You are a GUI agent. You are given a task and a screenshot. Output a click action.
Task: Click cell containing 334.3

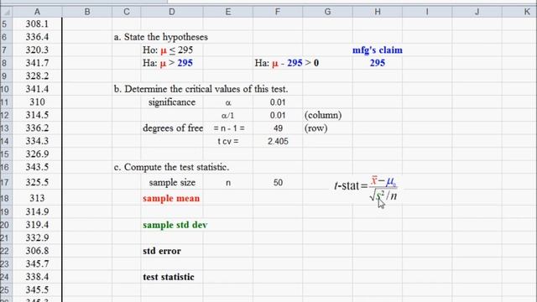[37, 141]
